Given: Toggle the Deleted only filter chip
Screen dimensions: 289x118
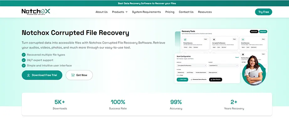Looking at the screenshot, I should pos(181,72).
